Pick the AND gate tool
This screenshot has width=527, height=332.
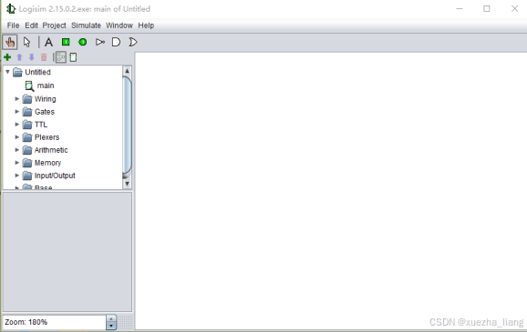coord(116,42)
